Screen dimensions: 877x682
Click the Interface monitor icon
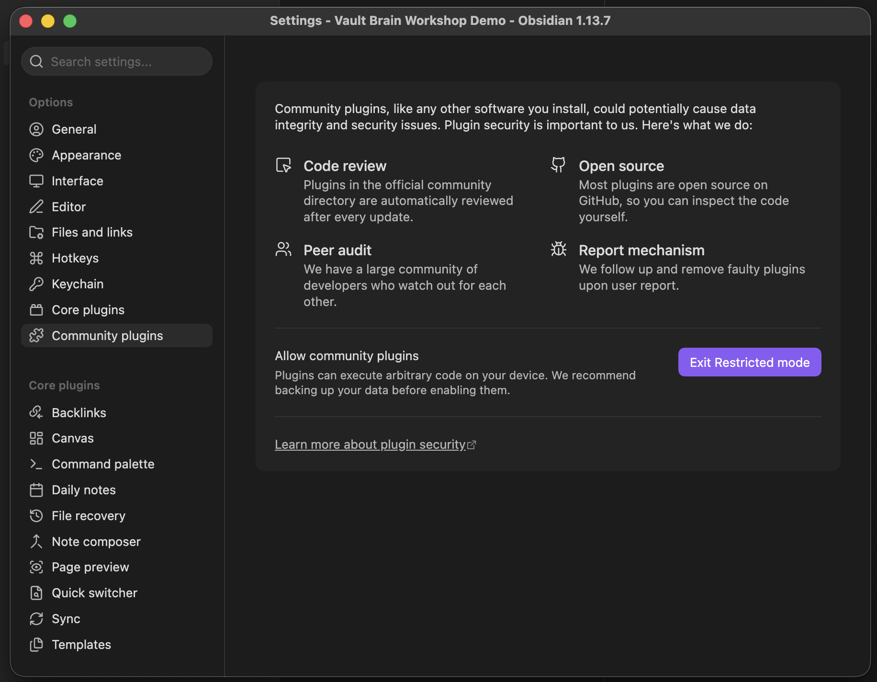click(36, 181)
